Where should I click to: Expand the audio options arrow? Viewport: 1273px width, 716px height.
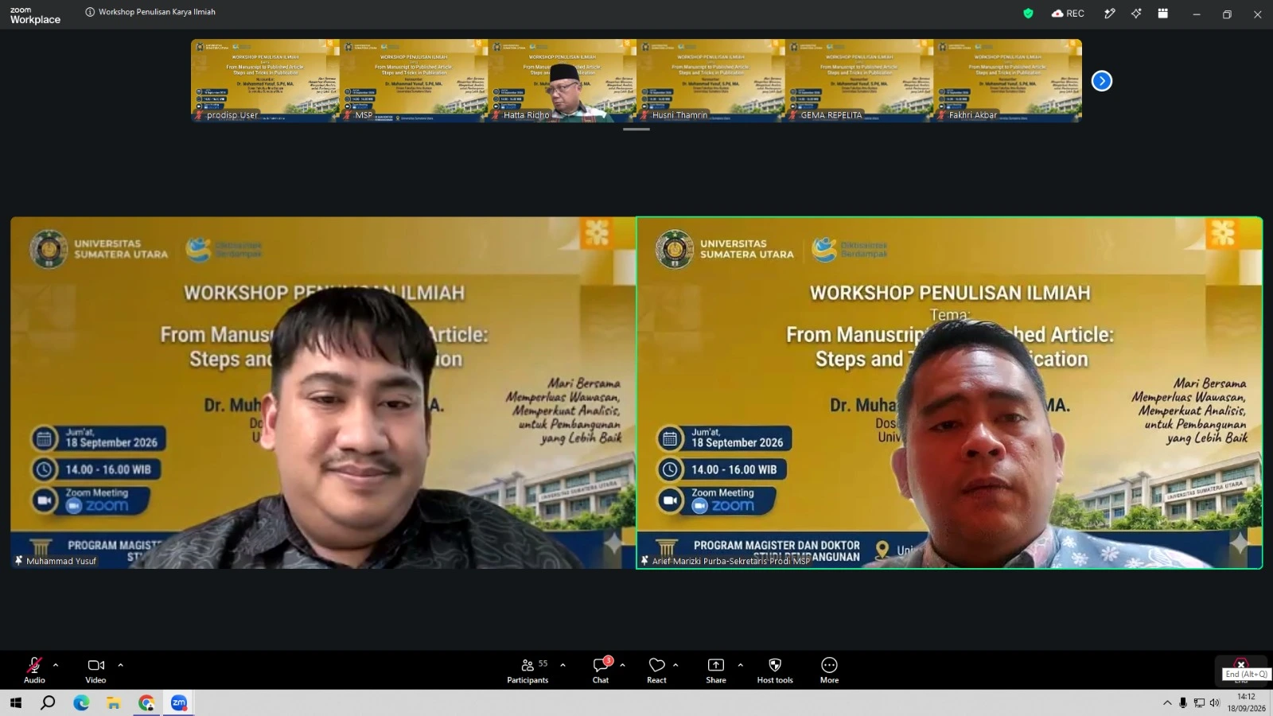pos(56,665)
